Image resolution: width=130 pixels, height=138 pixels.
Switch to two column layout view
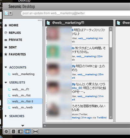[x=20, y=131]
